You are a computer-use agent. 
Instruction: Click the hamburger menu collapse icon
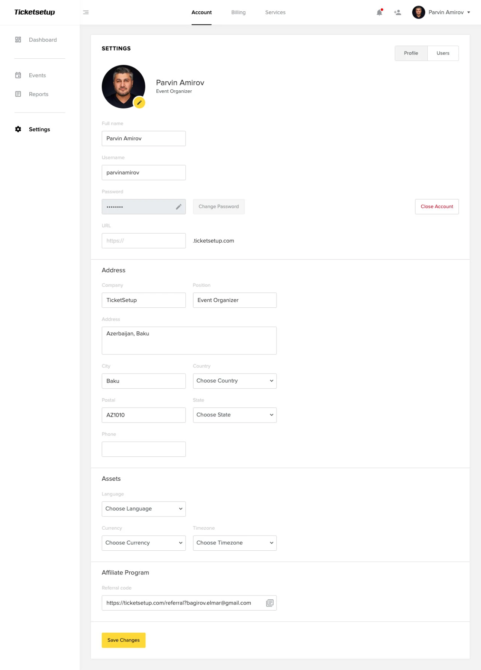(x=86, y=12)
